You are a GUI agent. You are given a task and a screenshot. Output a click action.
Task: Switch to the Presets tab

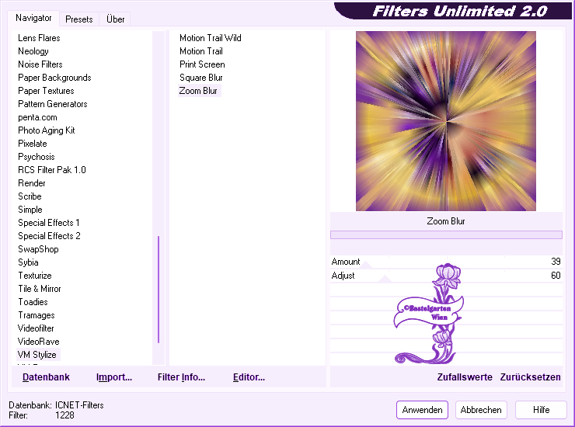tap(78, 19)
